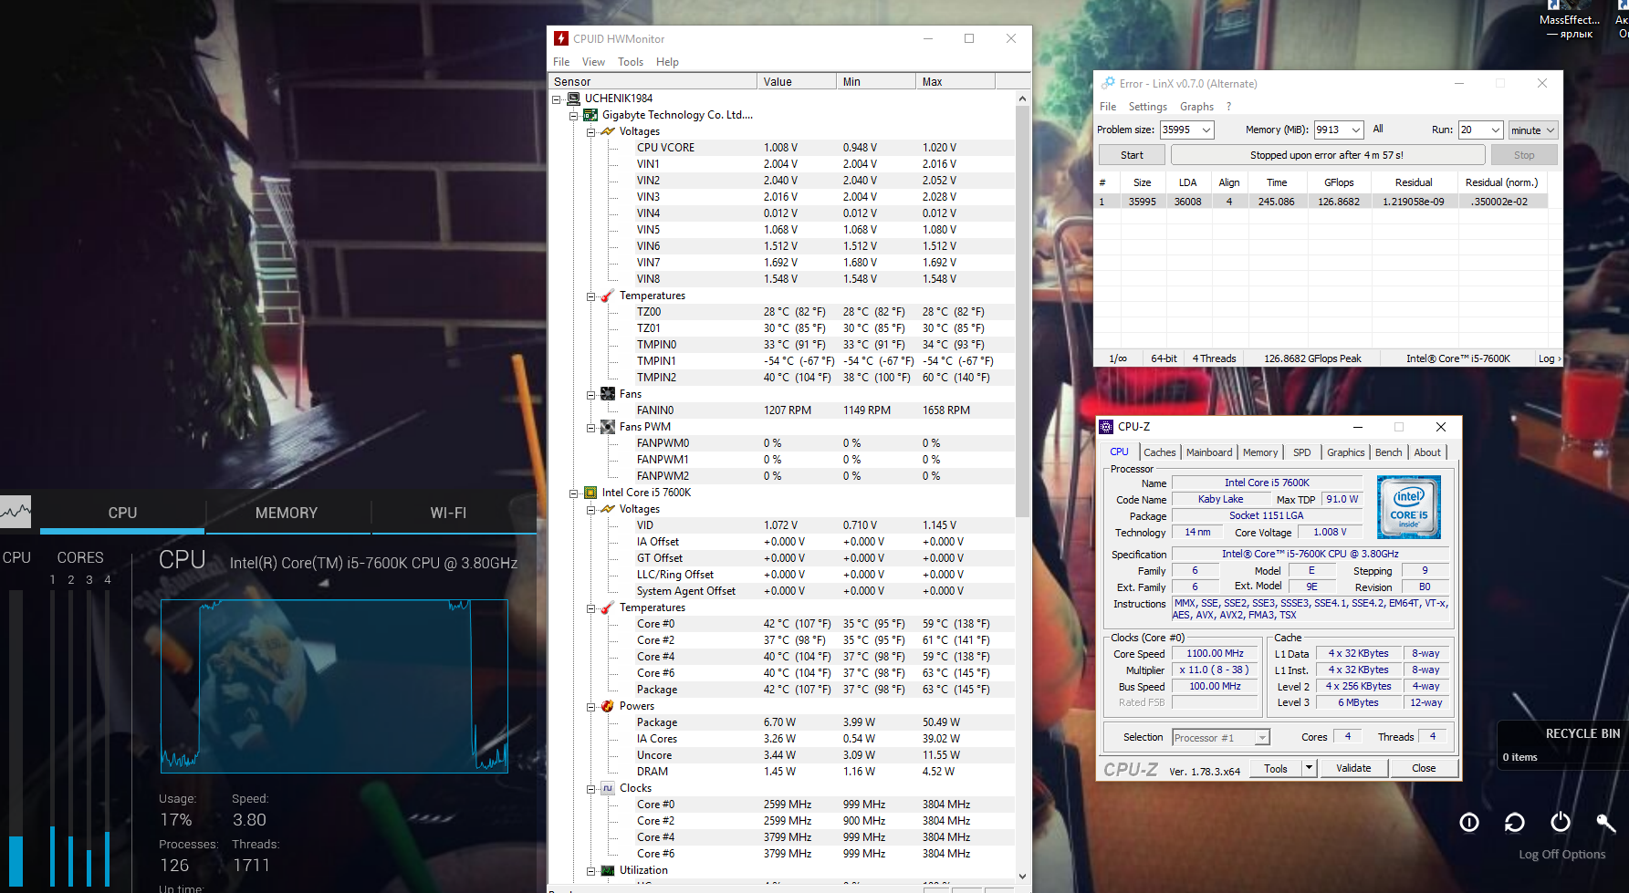Click the Intel Core i5 logo in CPU-Z
This screenshot has width=1629, height=893.
pyautogui.click(x=1408, y=507)
